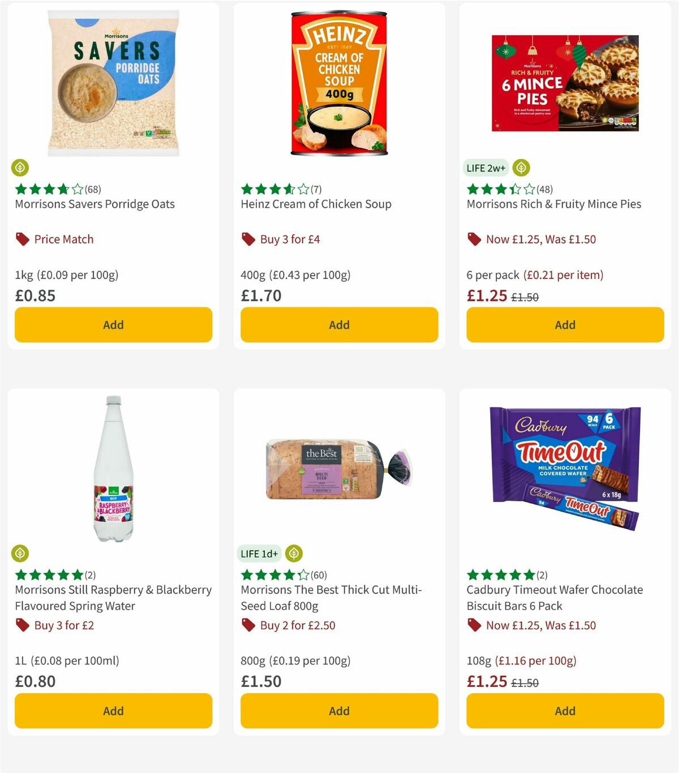Click the Morrisons Savers Porridge Oats title

click(94, 204)
